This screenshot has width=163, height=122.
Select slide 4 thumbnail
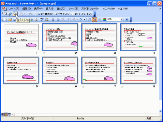pyautogui.click(x=138, y=37)
